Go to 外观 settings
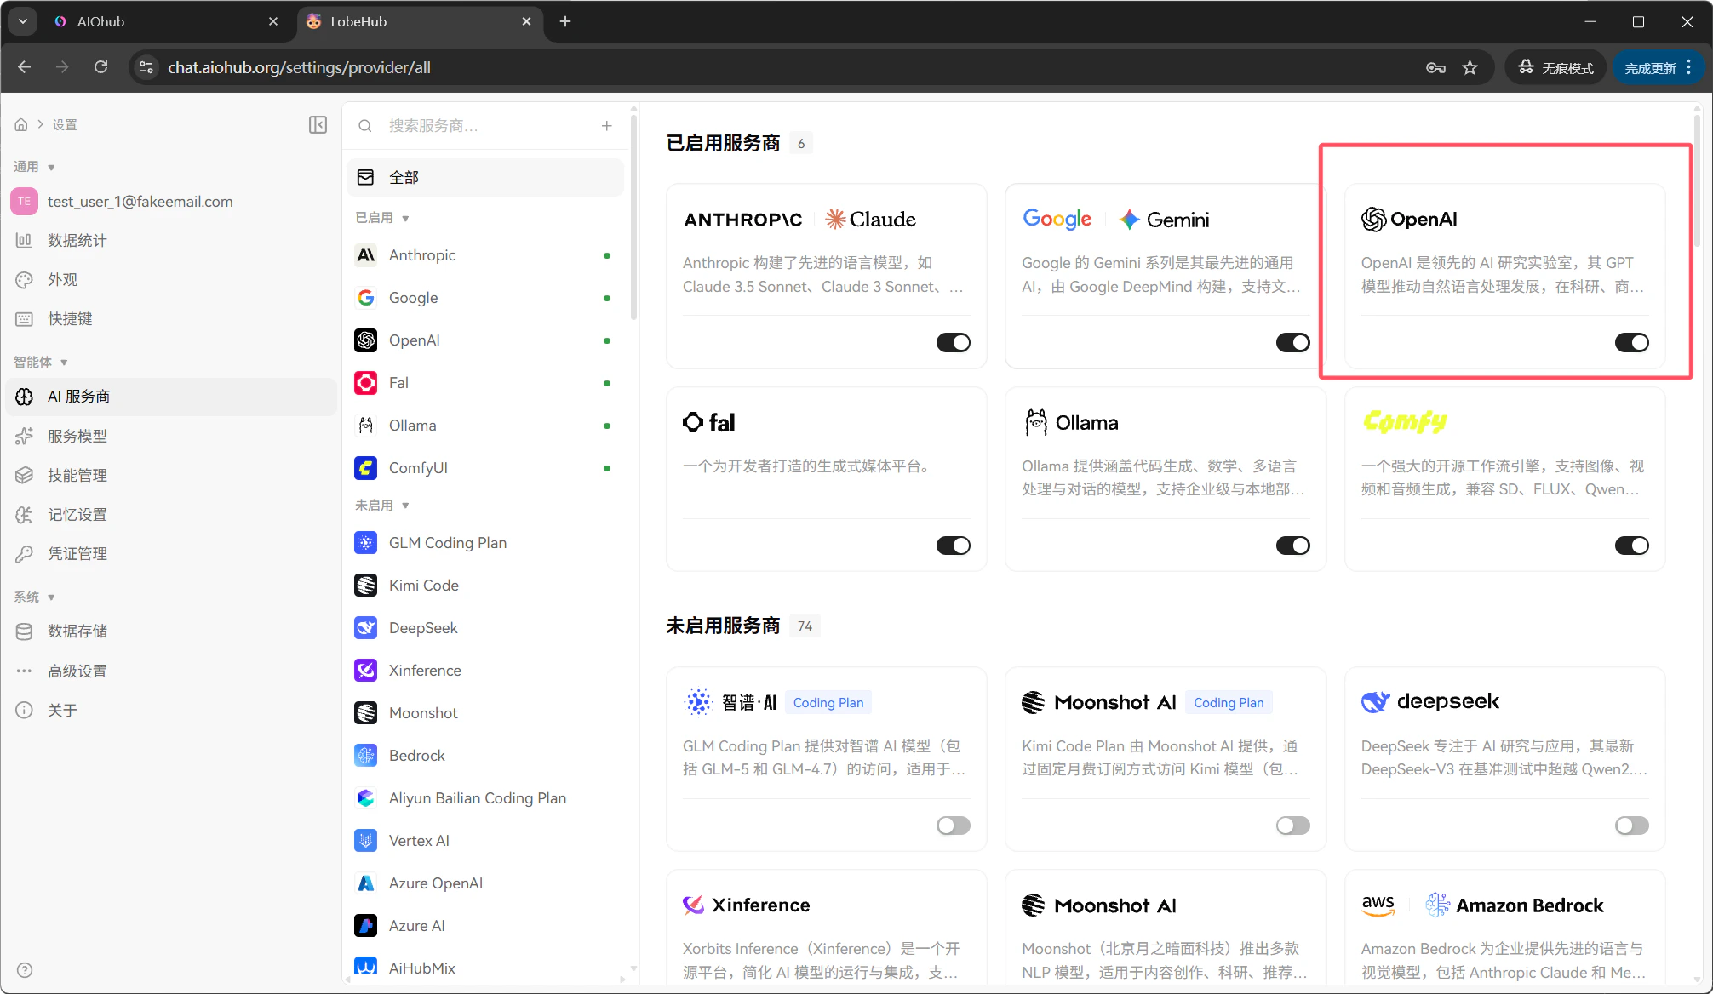The width and height of the screenshot is (1713, 994). [170, 280]
